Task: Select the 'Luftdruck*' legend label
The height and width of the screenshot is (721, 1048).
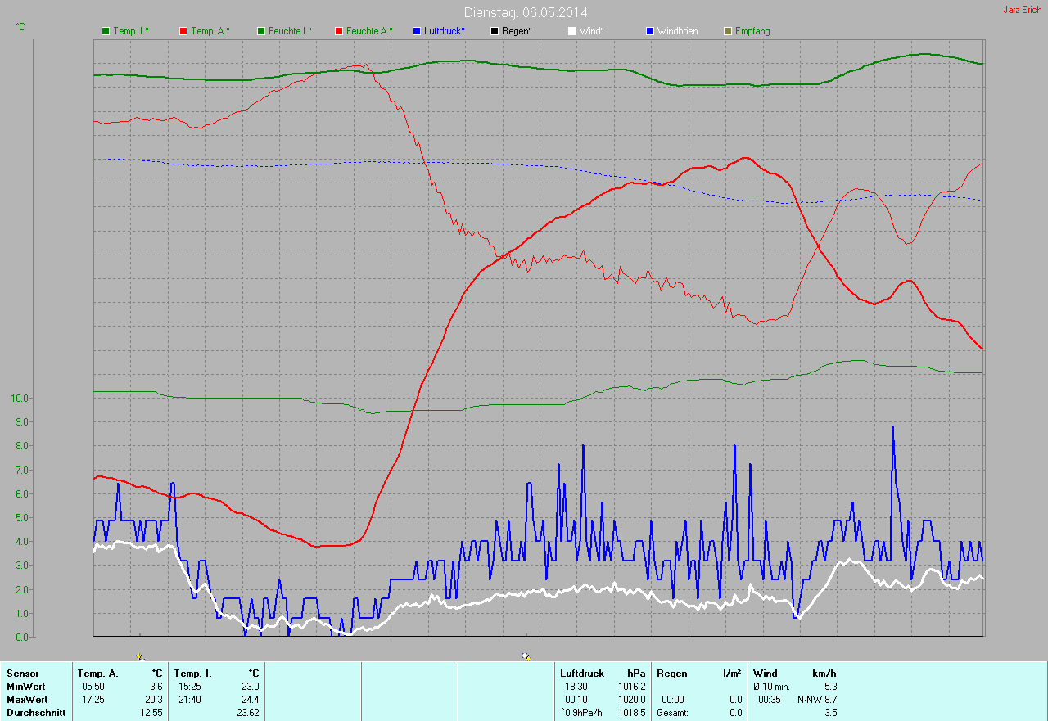Action: click(445, 31)
